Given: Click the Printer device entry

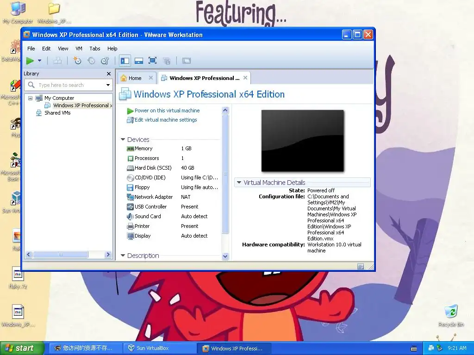Looking at the screenshot, I should [x=172, y=226].
